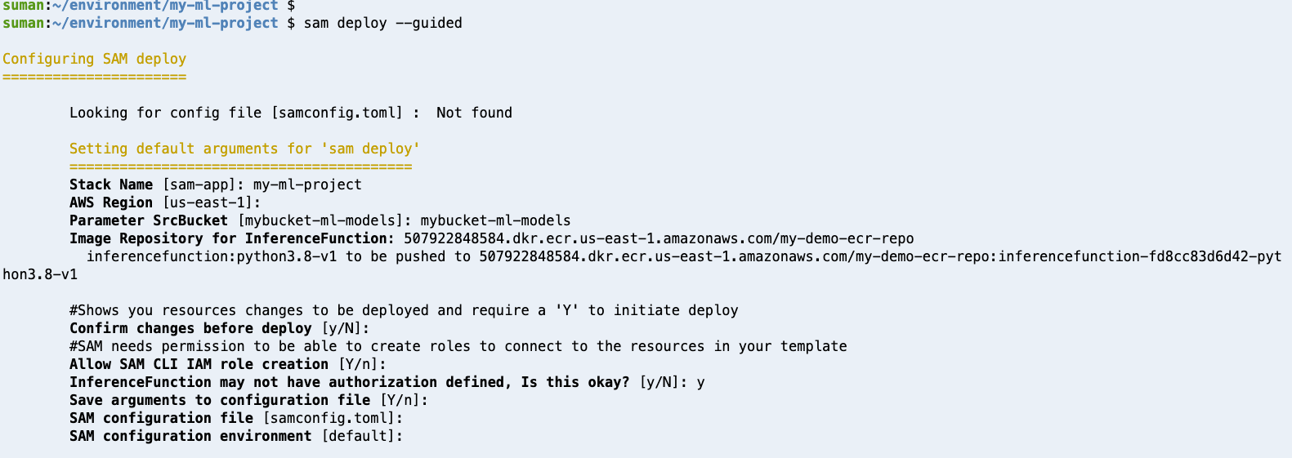Click the '#Shows you resources changes' comment

pos(404,310)
